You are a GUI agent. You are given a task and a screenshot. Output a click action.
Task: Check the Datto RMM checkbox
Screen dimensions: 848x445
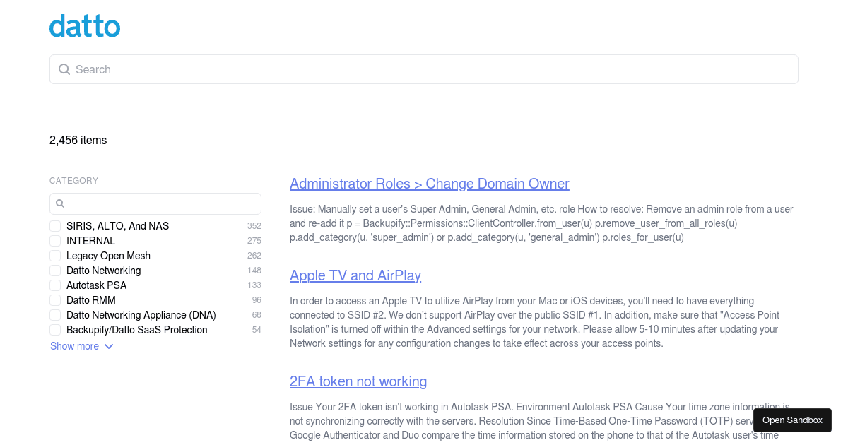pyautogui.click(x=55, y=300)
